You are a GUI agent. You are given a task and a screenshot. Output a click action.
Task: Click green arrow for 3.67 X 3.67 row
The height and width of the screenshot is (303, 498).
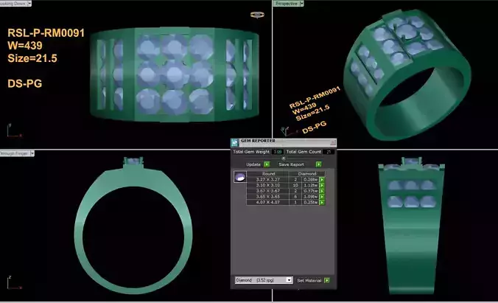point(322,191)
